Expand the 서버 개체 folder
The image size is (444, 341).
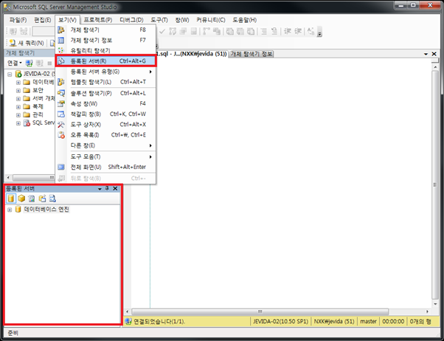tap(18, 99)
